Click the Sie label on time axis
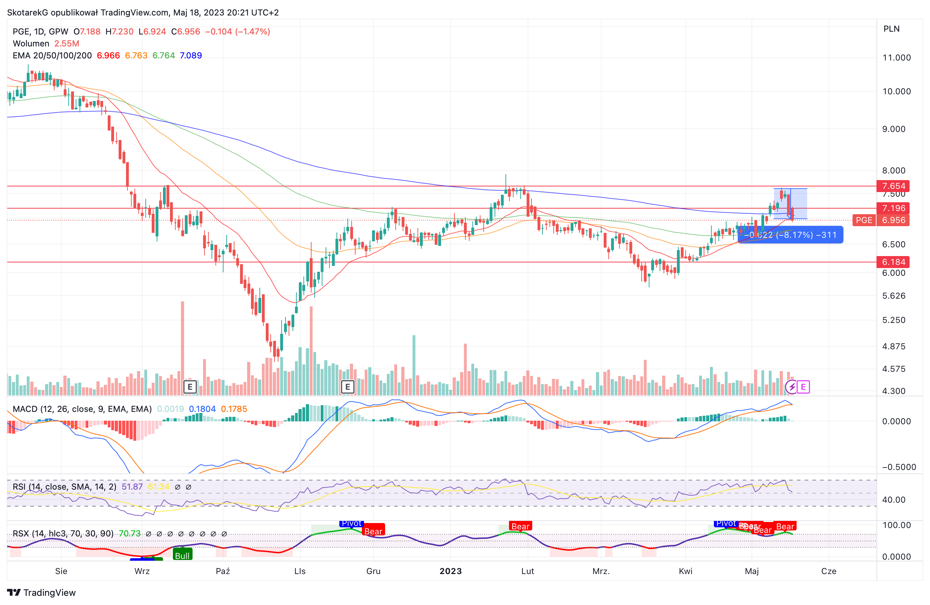Viewport: 930px width, 605px height. click(61, 571)
